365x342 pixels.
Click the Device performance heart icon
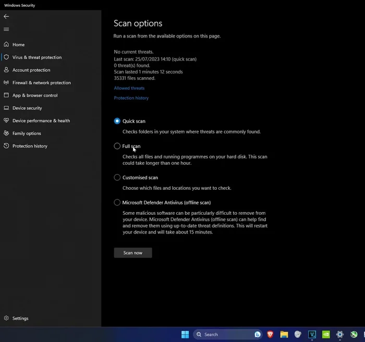click(6, 120)
